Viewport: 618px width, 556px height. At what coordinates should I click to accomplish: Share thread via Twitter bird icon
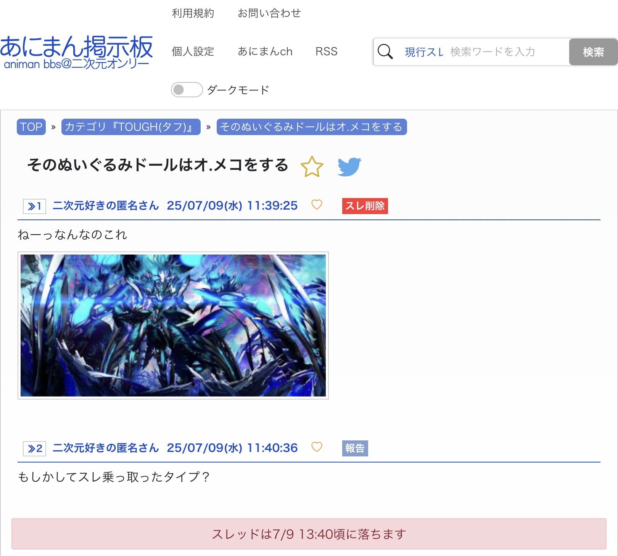(x=349, y=167)
